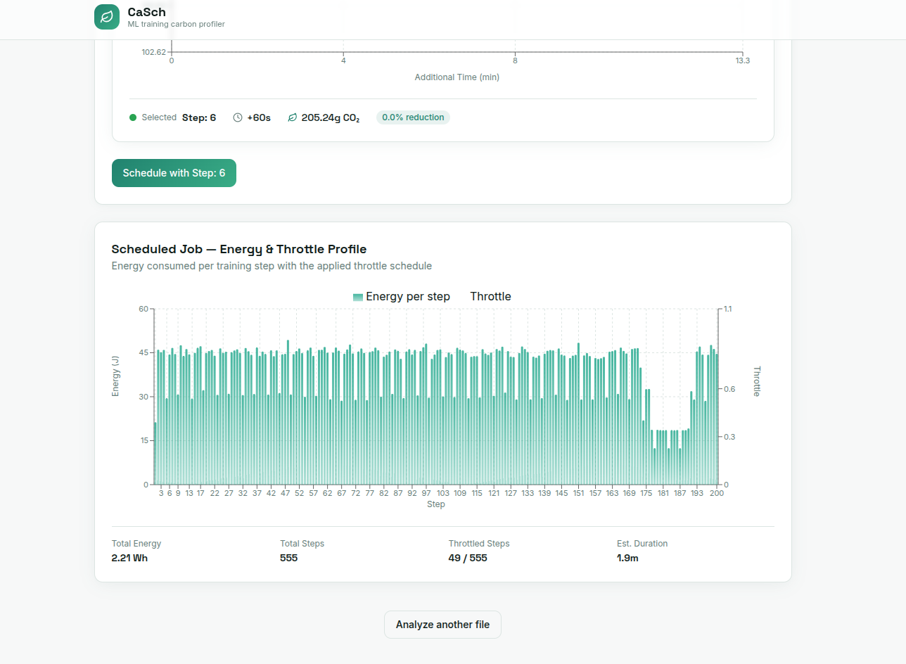906x664 pixels.
Task: Click the Est. Duration value 1.9m
Action: [627, 558]
